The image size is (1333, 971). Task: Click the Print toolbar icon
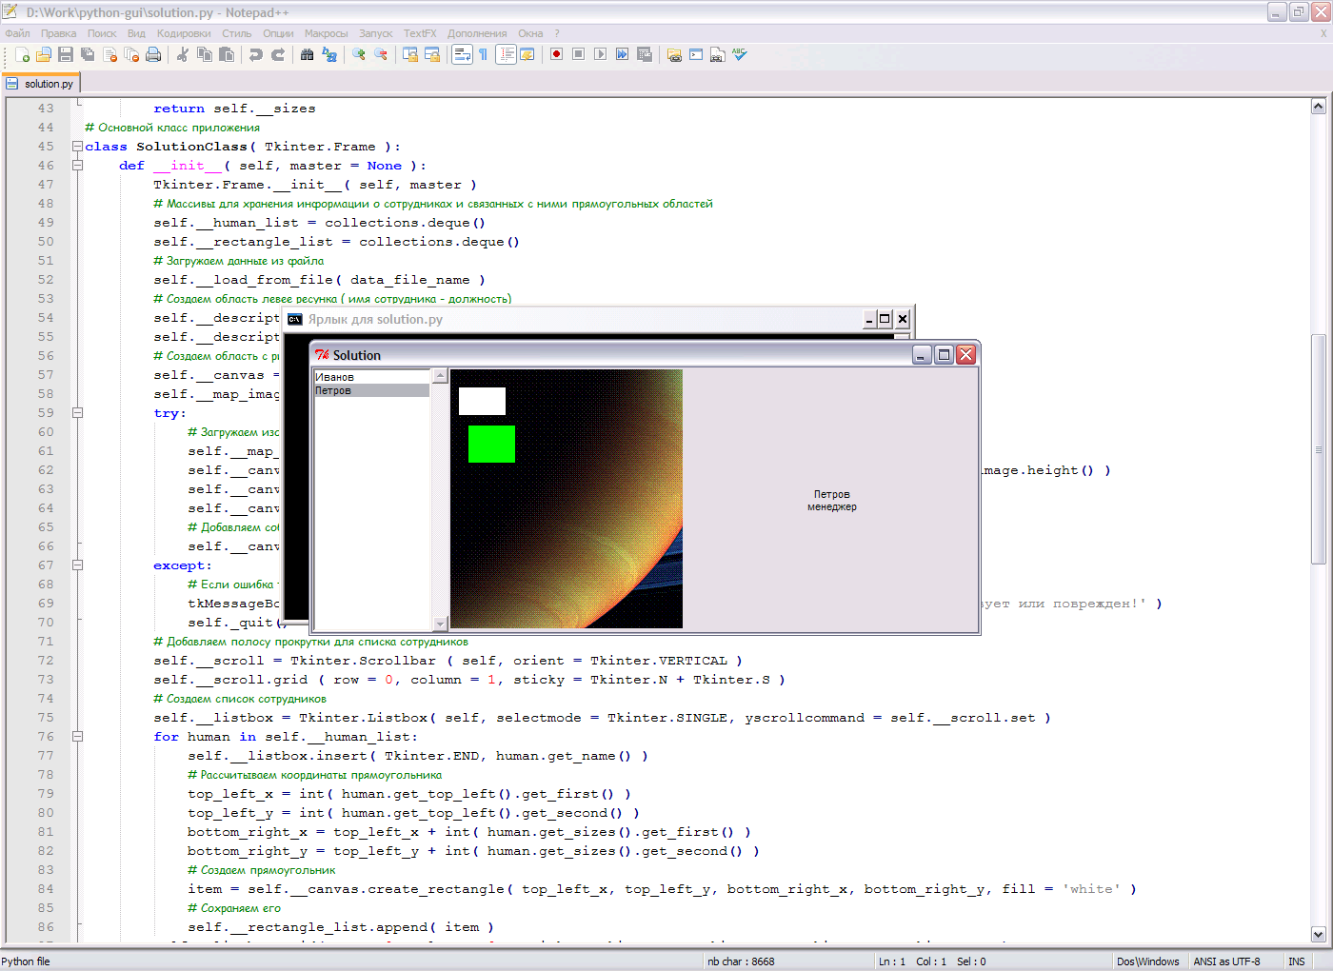click(152, 54)
